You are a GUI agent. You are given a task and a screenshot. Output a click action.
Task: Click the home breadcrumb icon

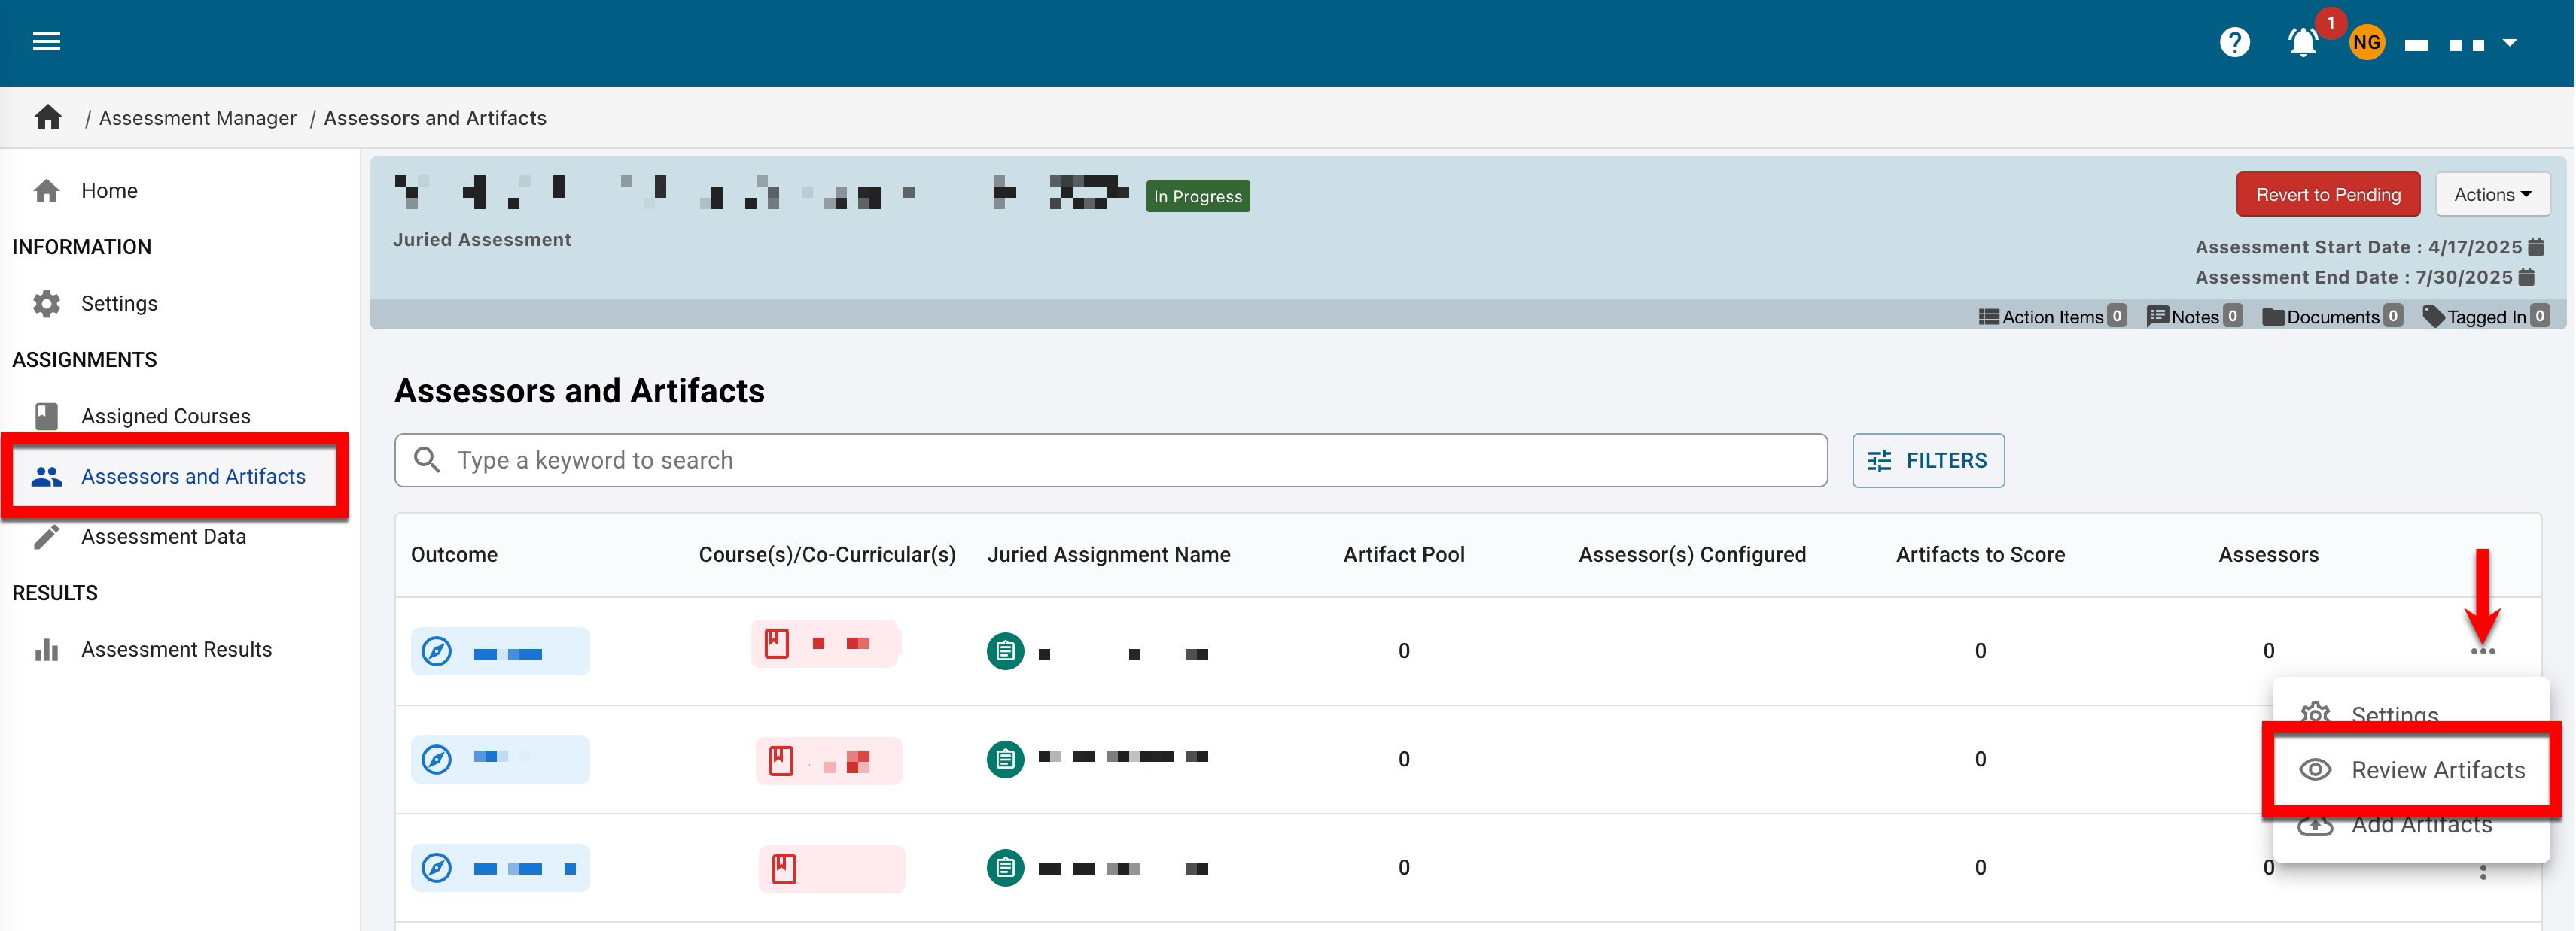(48, 118)
